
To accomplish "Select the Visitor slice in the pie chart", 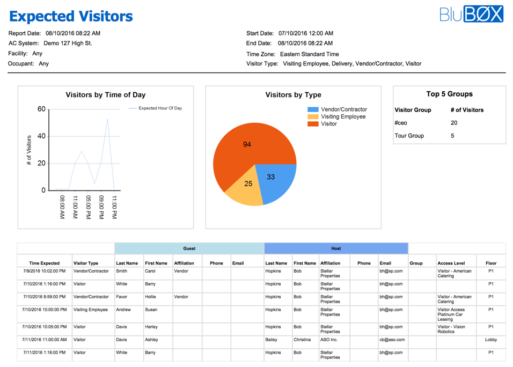I will coord(247,144).
